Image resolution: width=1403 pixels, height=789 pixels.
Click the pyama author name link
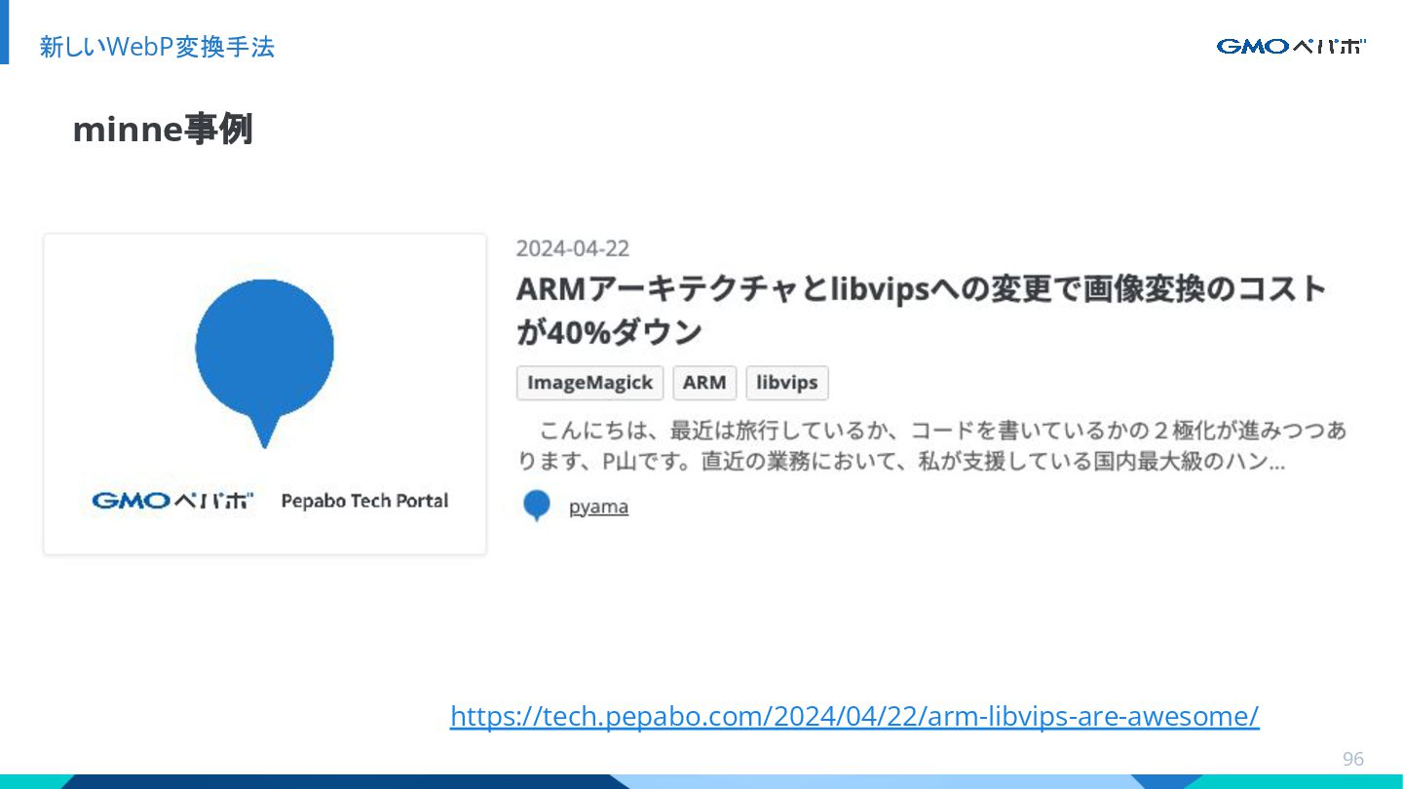pos(598,507)
